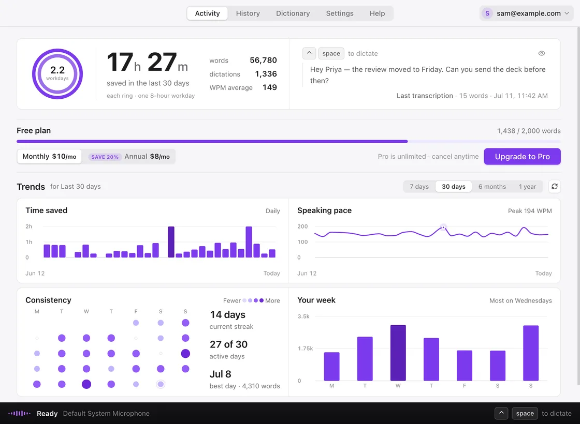Go to the Settings tab

340,13
